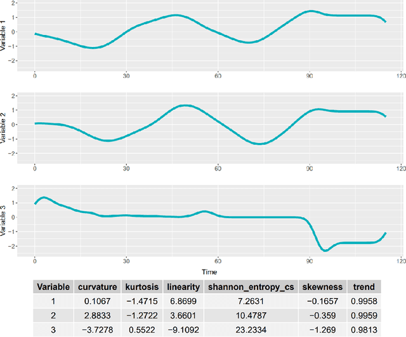Click the trend value 0.9813
406x337 pixels.
pos(364,330)
